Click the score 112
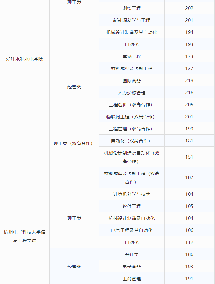This screenshot has width=215, height=284. pyautogui.click(x=189, y=242)
